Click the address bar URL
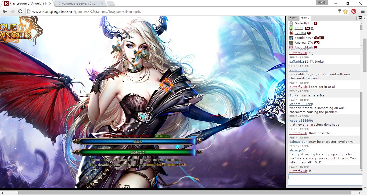367x195 pixels. (x=87, y=12)
